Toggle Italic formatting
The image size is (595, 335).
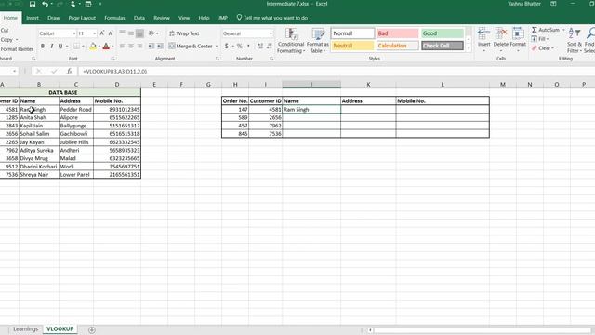[x=52, y=46]
